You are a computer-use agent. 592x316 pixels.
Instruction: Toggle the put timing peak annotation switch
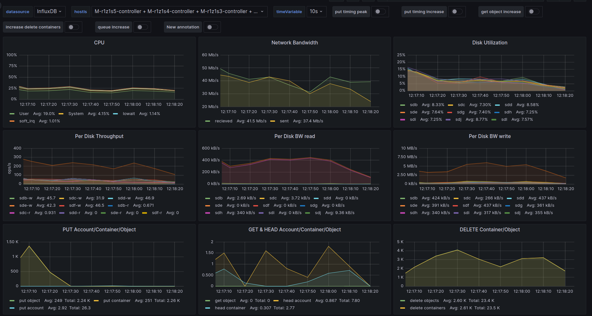pyautogui.click(x=380, y=12)
